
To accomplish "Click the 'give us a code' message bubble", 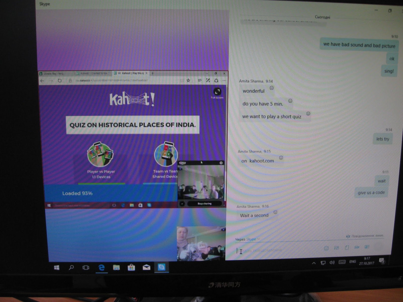I will point(371,193).
